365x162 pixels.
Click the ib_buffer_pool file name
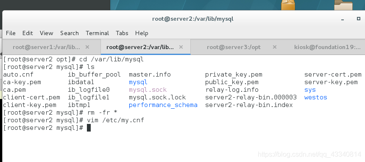click(94, 74)
